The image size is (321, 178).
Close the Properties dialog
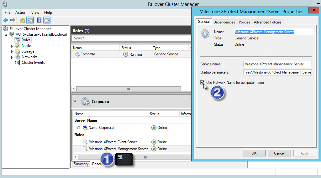click(x=314, y=10)
